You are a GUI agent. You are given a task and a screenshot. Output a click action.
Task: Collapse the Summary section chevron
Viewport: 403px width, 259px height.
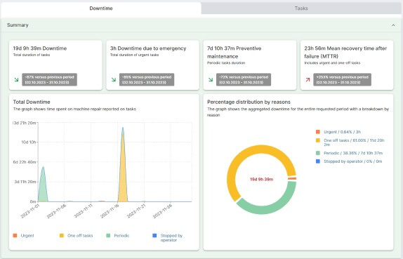coord(393,25)
